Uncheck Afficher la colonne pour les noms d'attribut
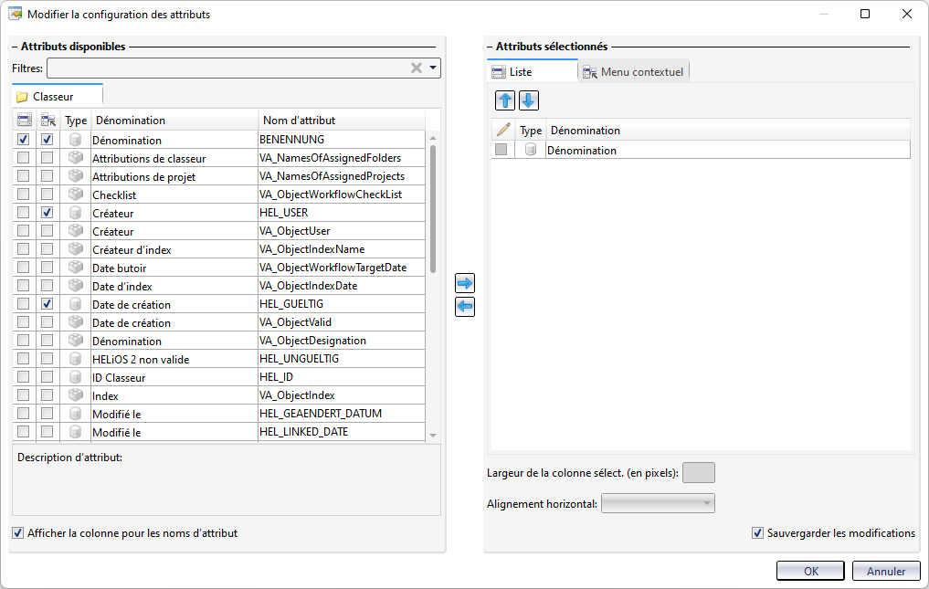 (18, 533)
